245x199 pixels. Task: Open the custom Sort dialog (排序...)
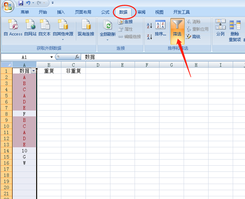[160, 28]
